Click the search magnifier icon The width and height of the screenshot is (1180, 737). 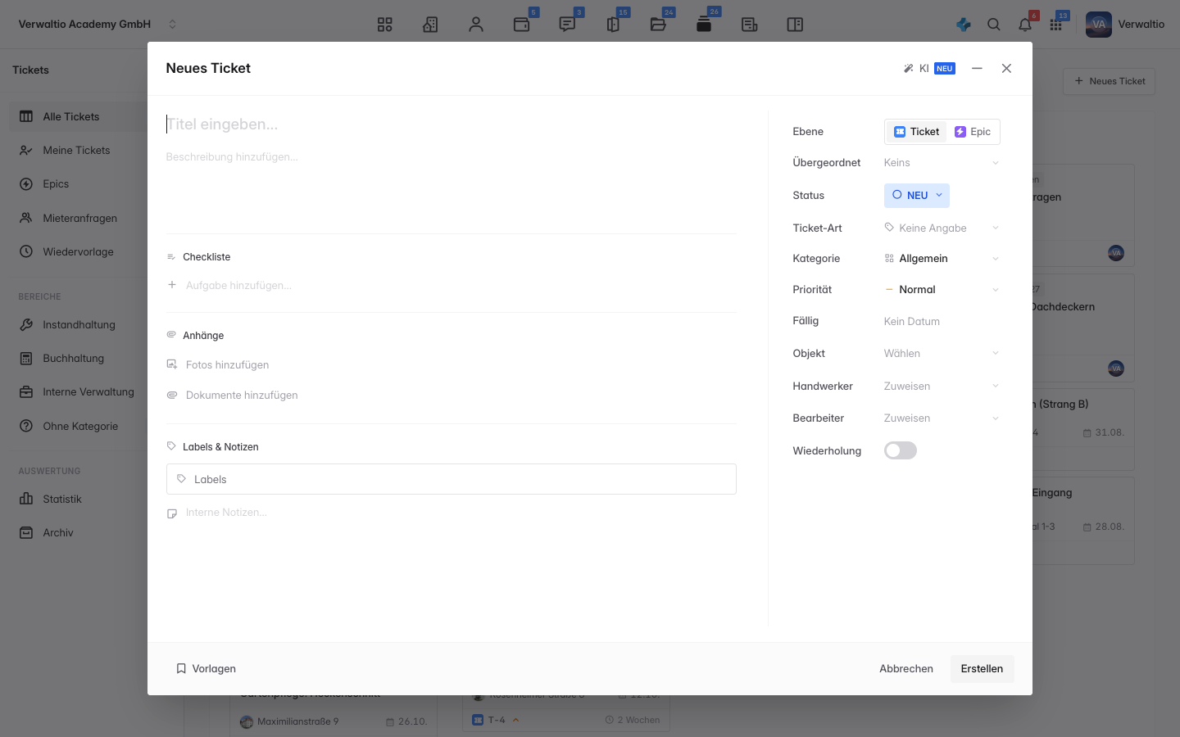(x=994, y=25)
